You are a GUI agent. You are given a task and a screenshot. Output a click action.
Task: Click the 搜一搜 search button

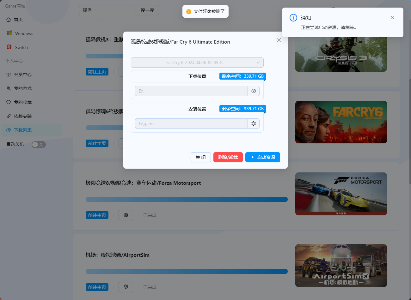[x=147, y=10]
